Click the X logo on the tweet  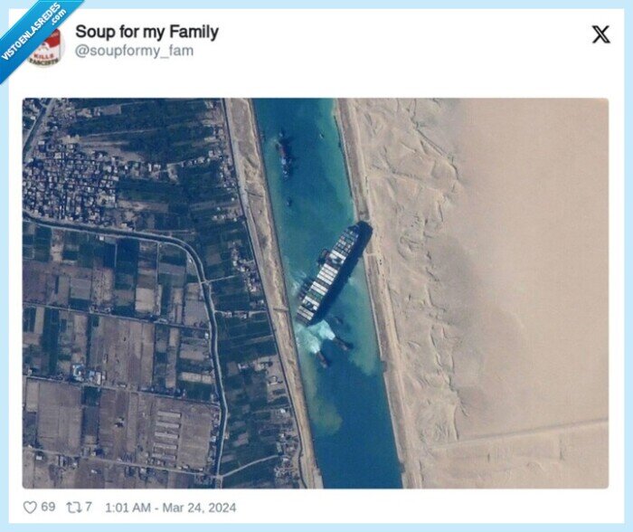coord(600,34)
